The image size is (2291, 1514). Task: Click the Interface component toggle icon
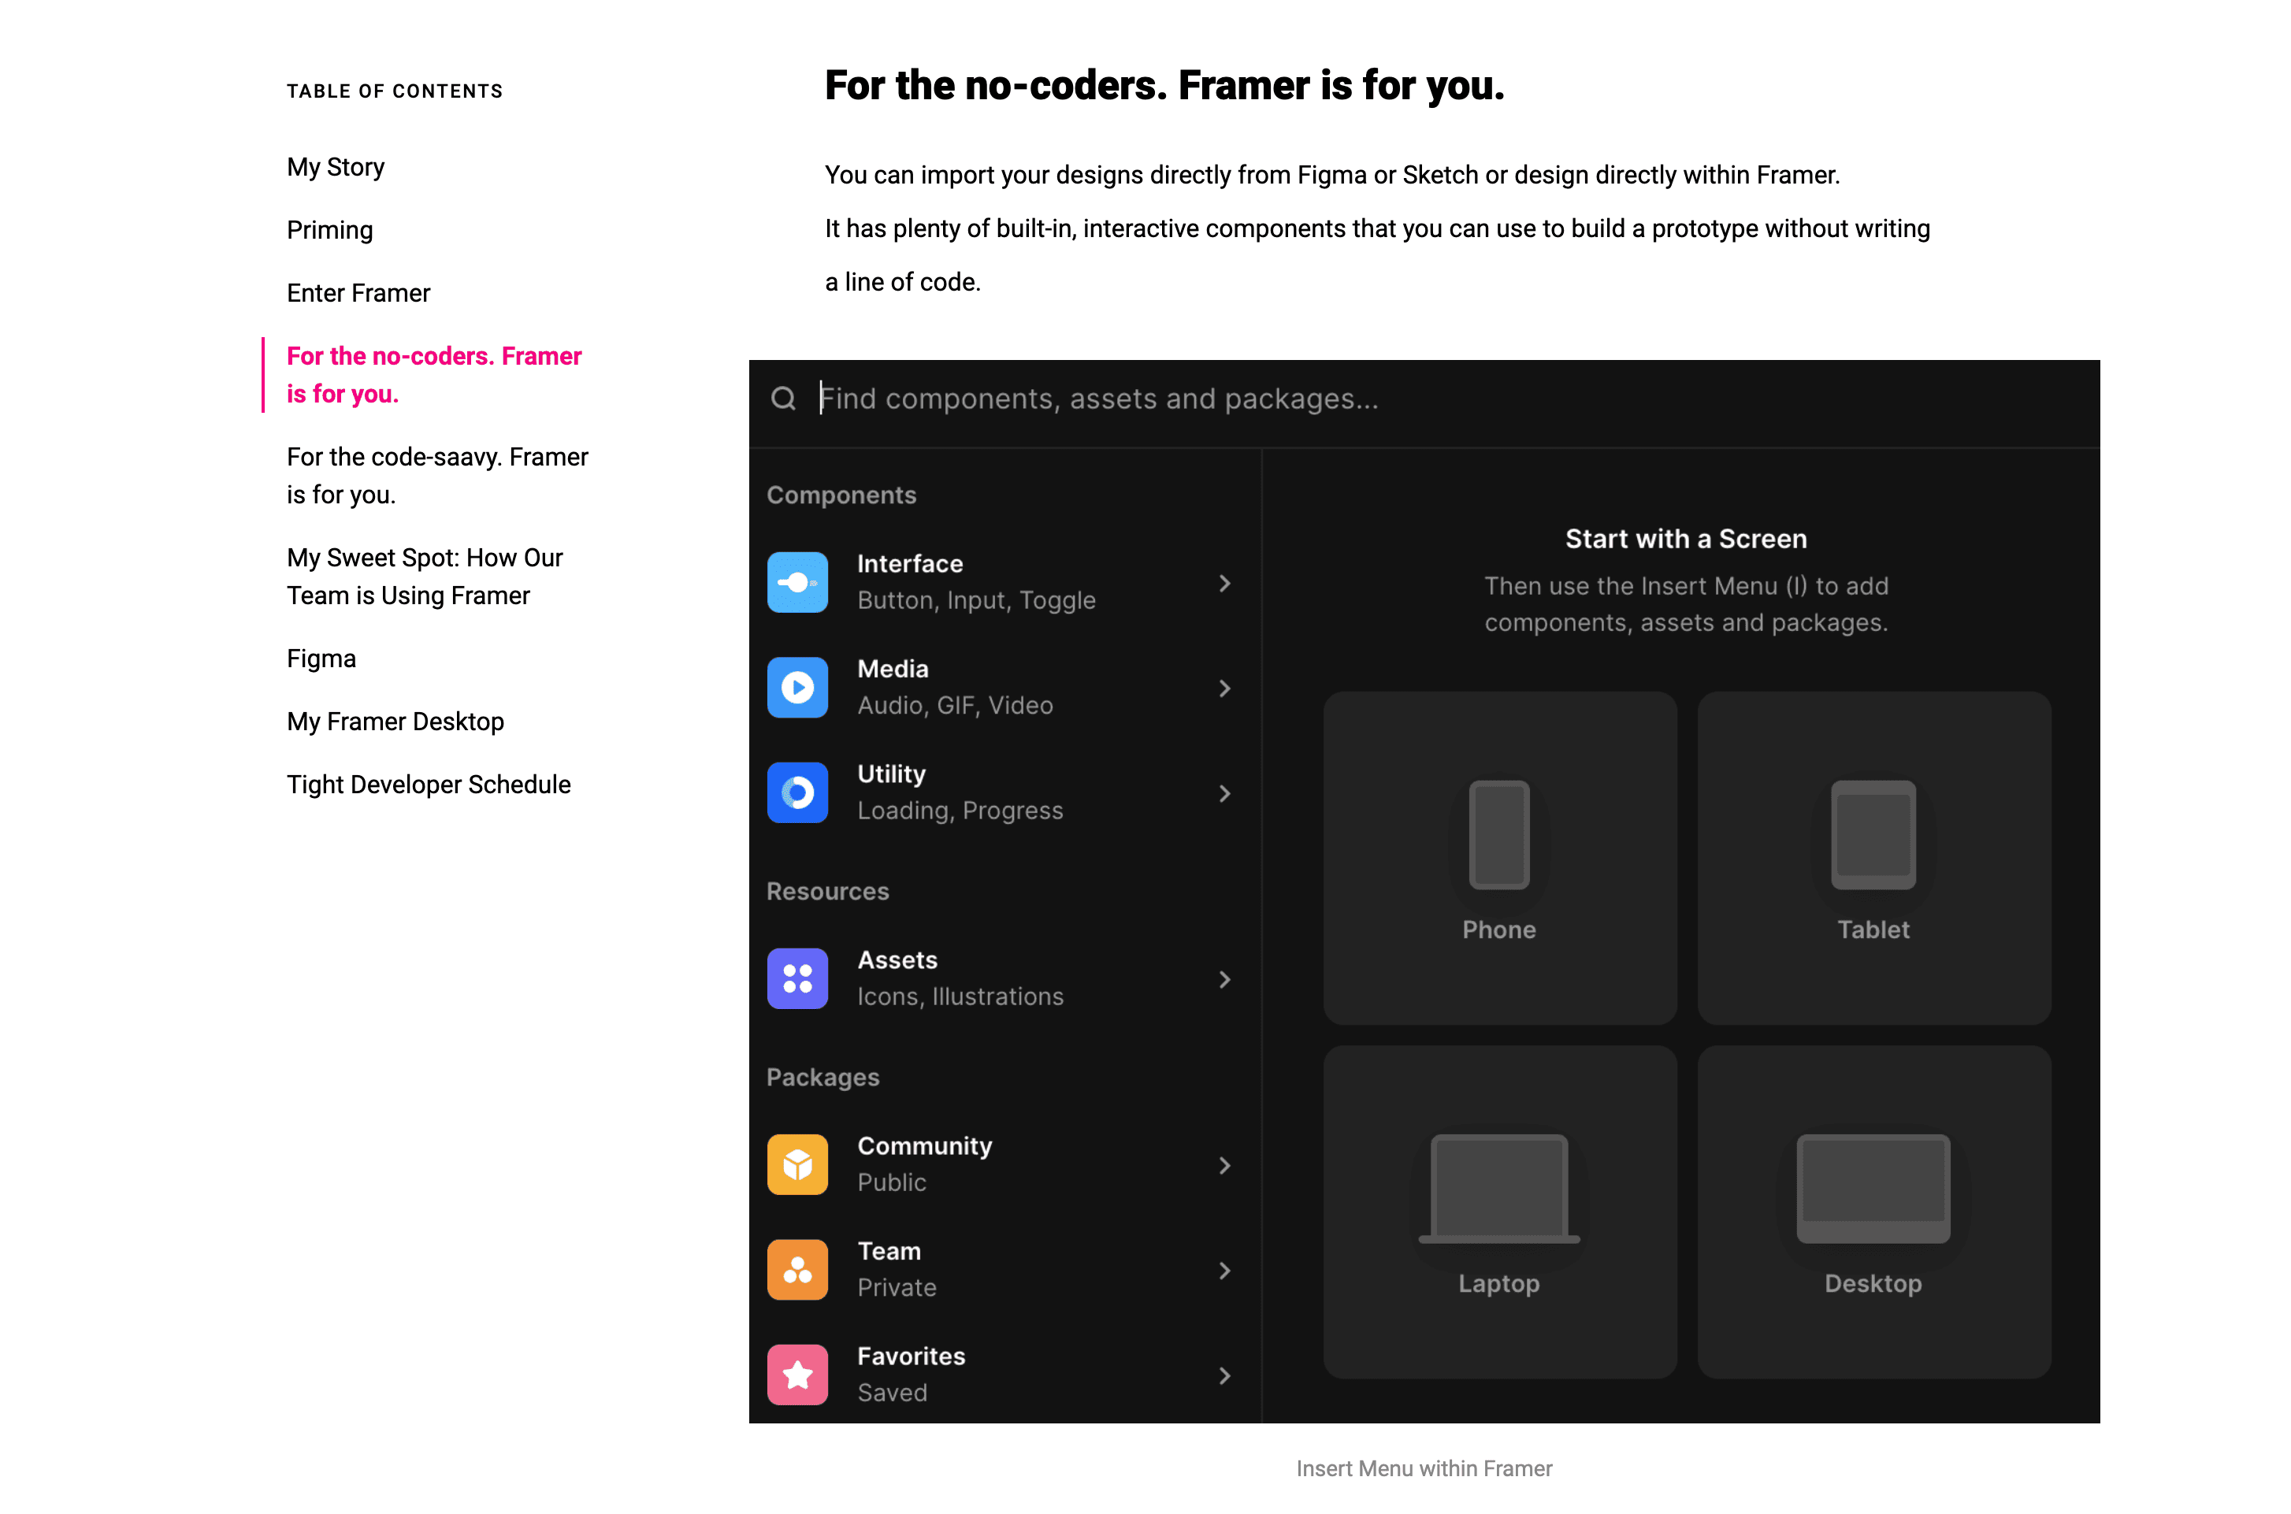pos(796,582)
